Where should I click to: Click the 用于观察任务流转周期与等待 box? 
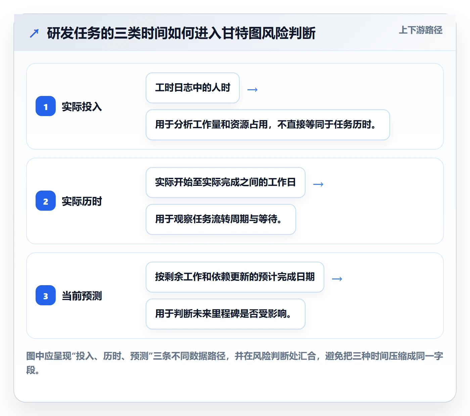pos(221,219)
